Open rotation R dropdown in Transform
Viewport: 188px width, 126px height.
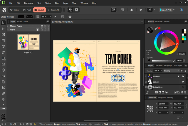pos(167,112)
